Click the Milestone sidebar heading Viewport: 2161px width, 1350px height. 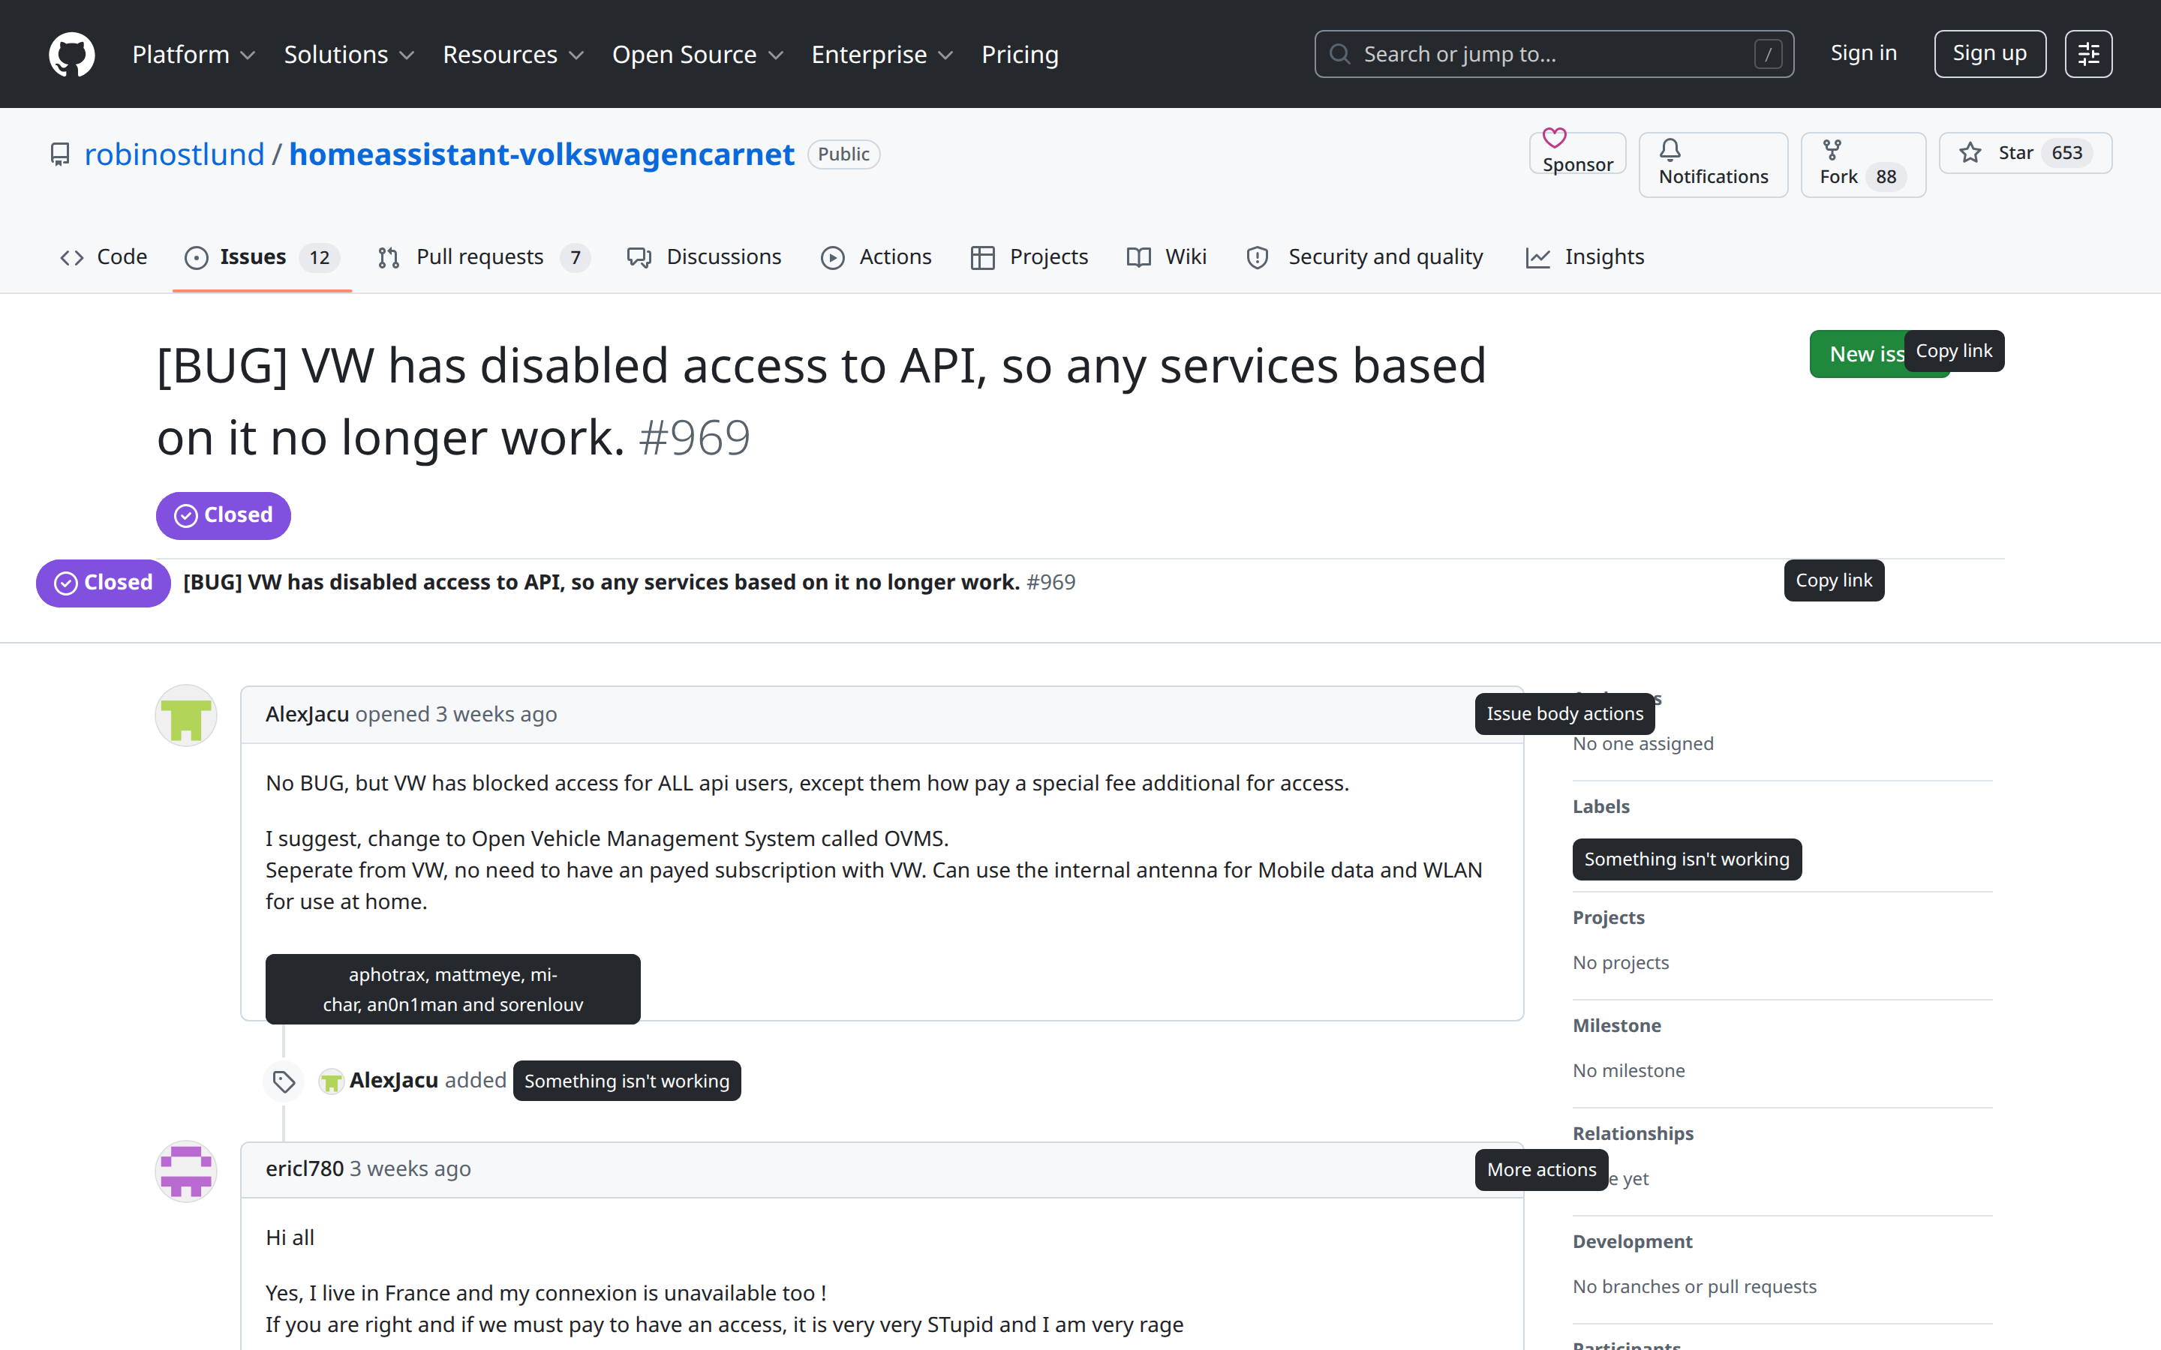coord(1617,1025)
